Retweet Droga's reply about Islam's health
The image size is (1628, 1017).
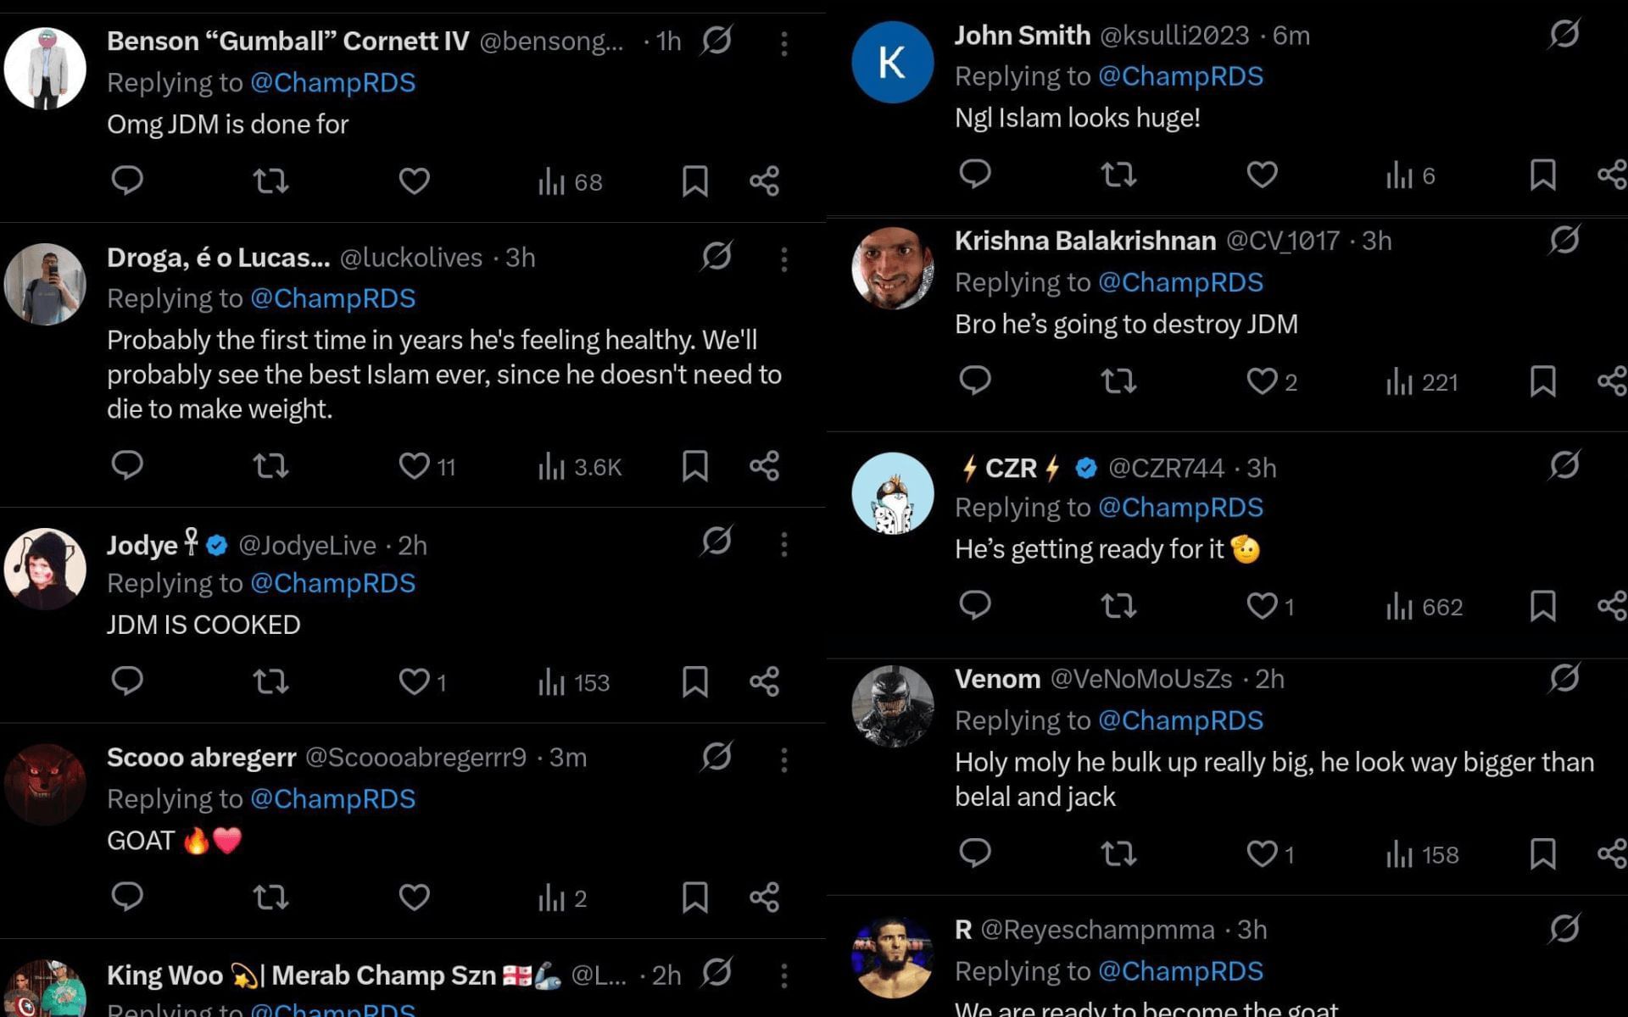coord(271,466)
